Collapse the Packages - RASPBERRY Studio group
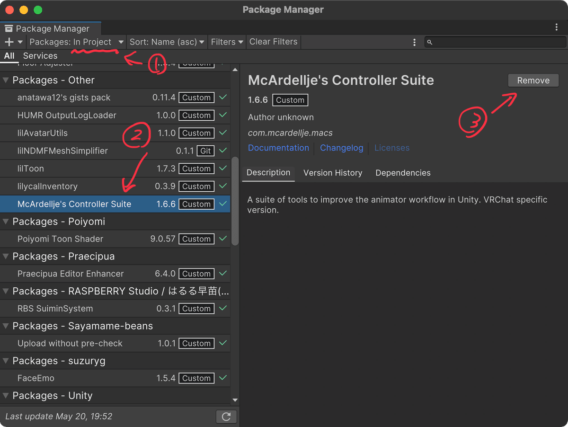 pyautogui.click(x=6, y=291)
